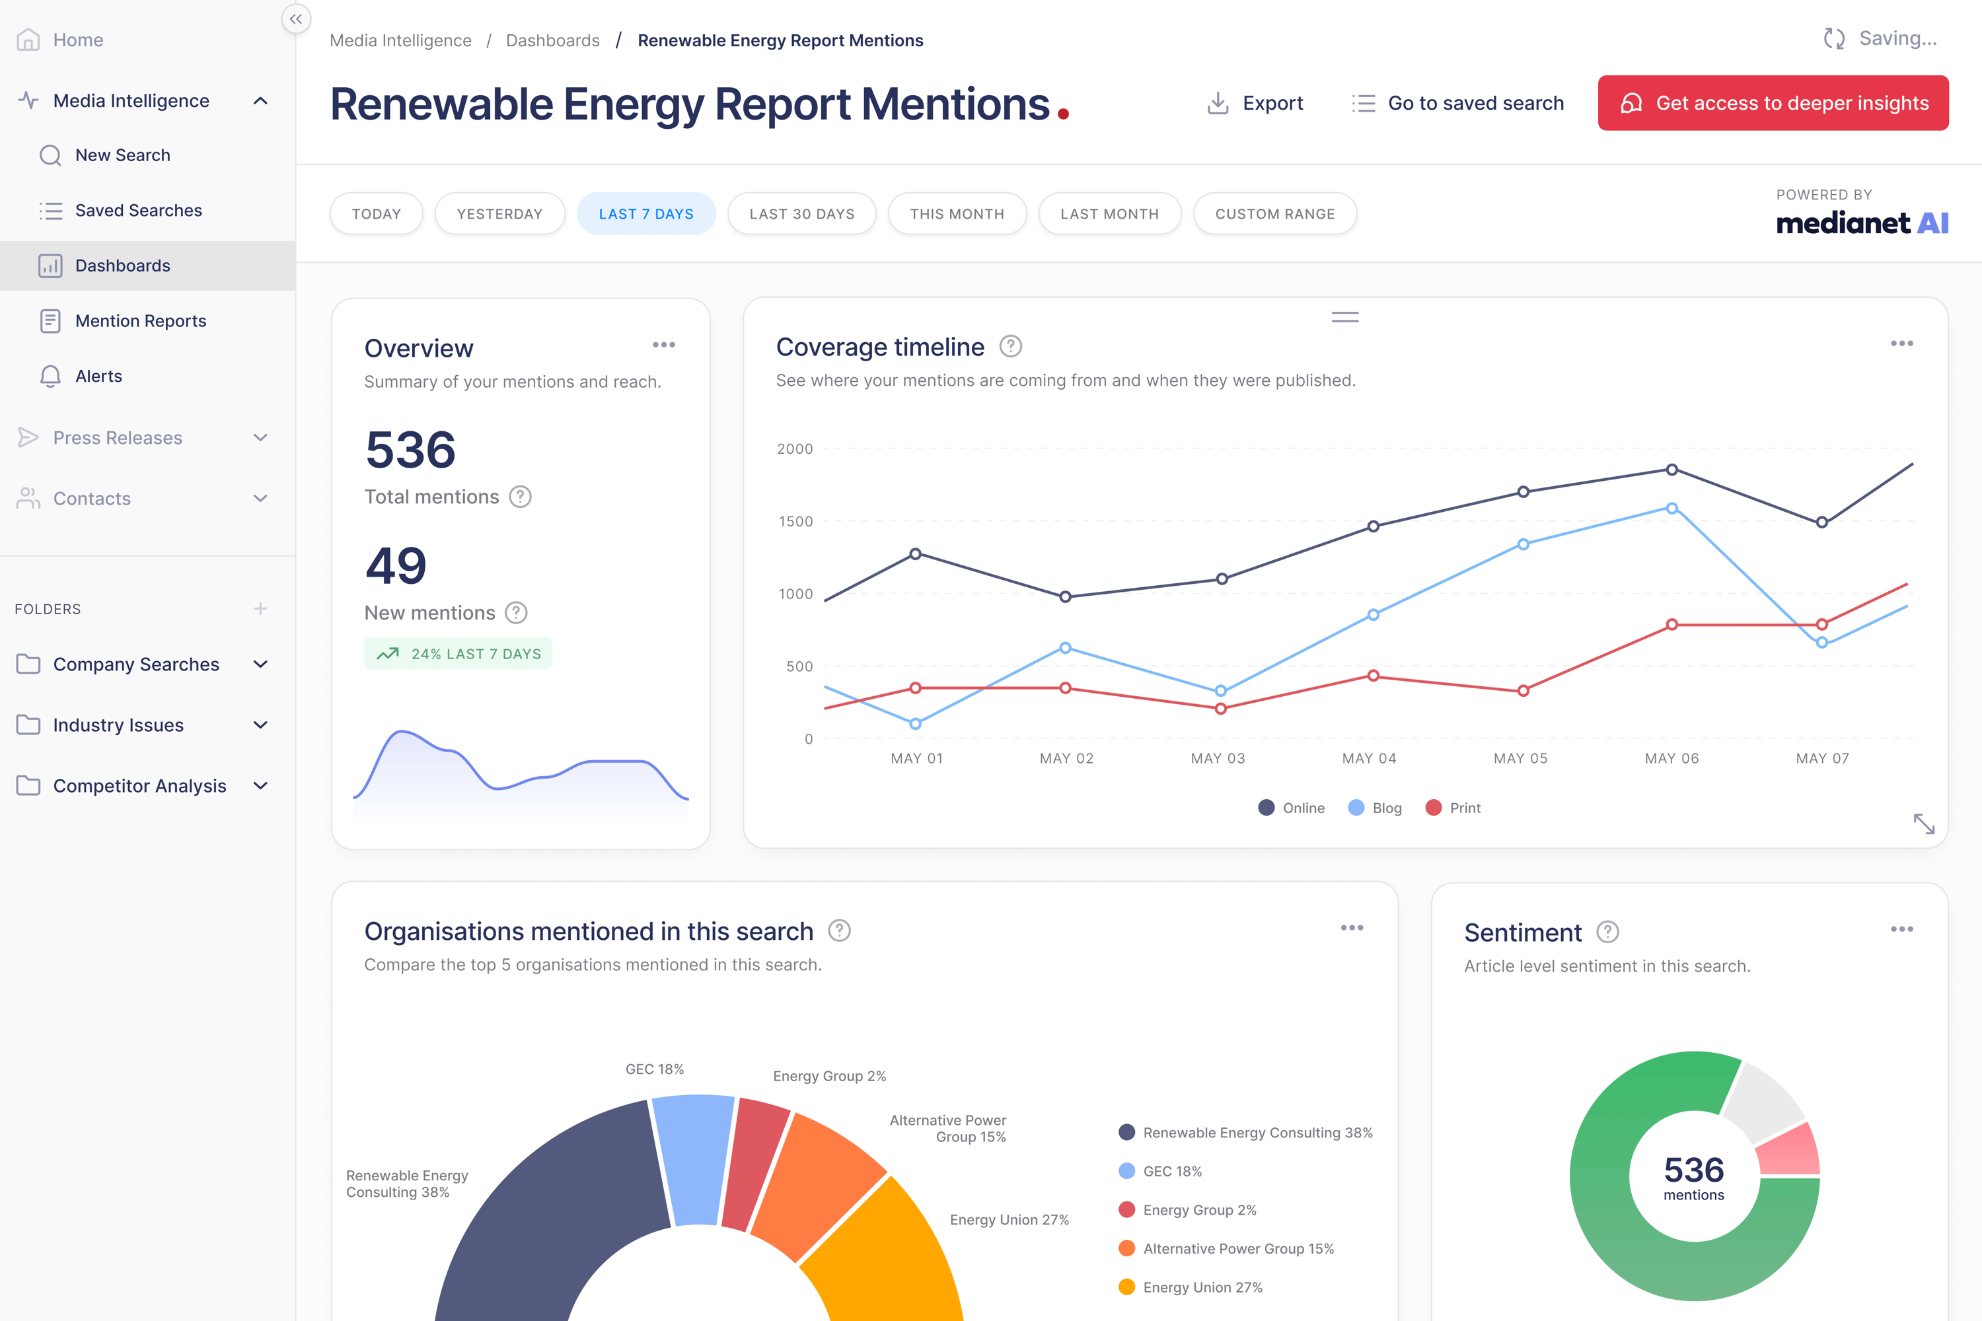Click the Dashboards breadcrumb link
Image resolution: width=1982 pixels, height=1321 pixels.
[553, 40]
